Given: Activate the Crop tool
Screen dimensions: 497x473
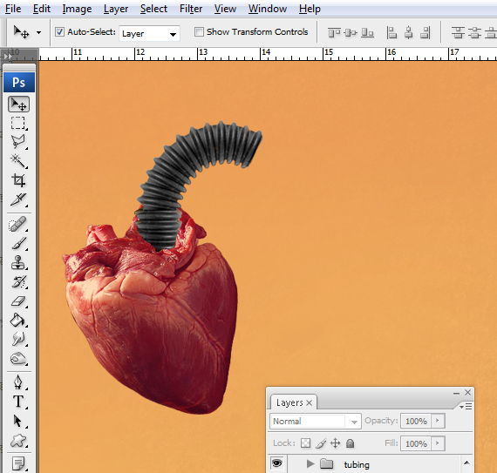Looking at the screenshot, I should click(18, 180).
